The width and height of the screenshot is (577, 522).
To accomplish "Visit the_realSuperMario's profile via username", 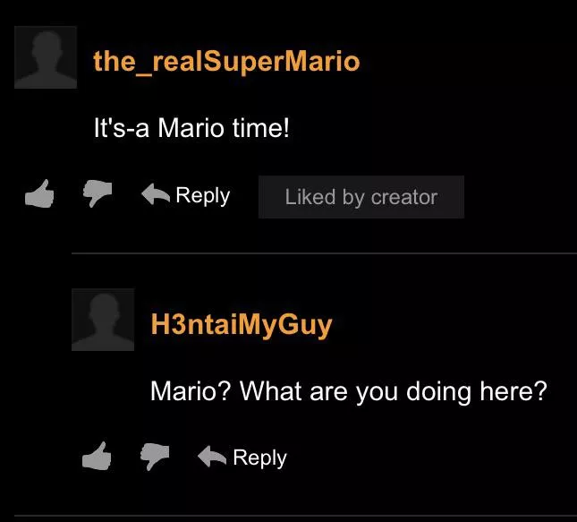I will (226, 62).
